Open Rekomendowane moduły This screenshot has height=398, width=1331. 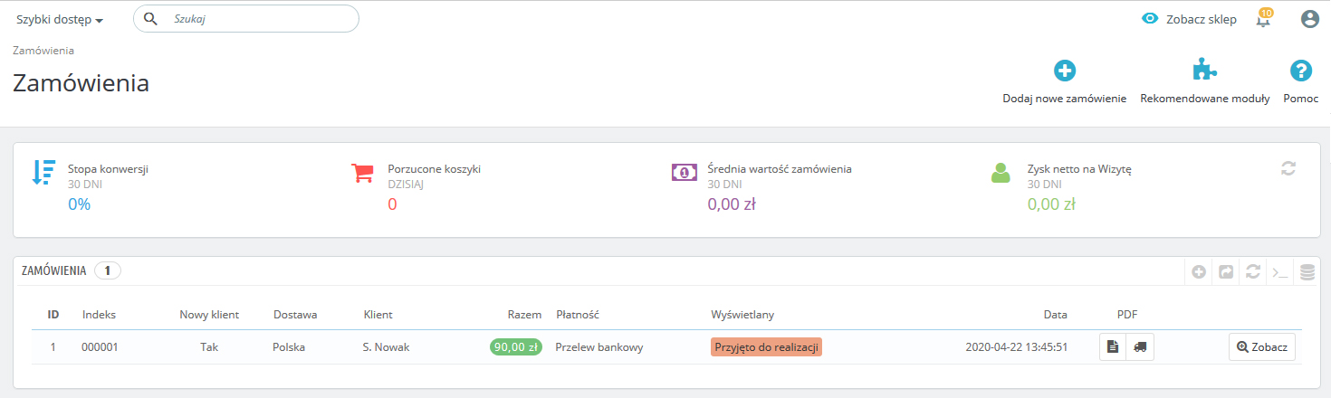1204,82
